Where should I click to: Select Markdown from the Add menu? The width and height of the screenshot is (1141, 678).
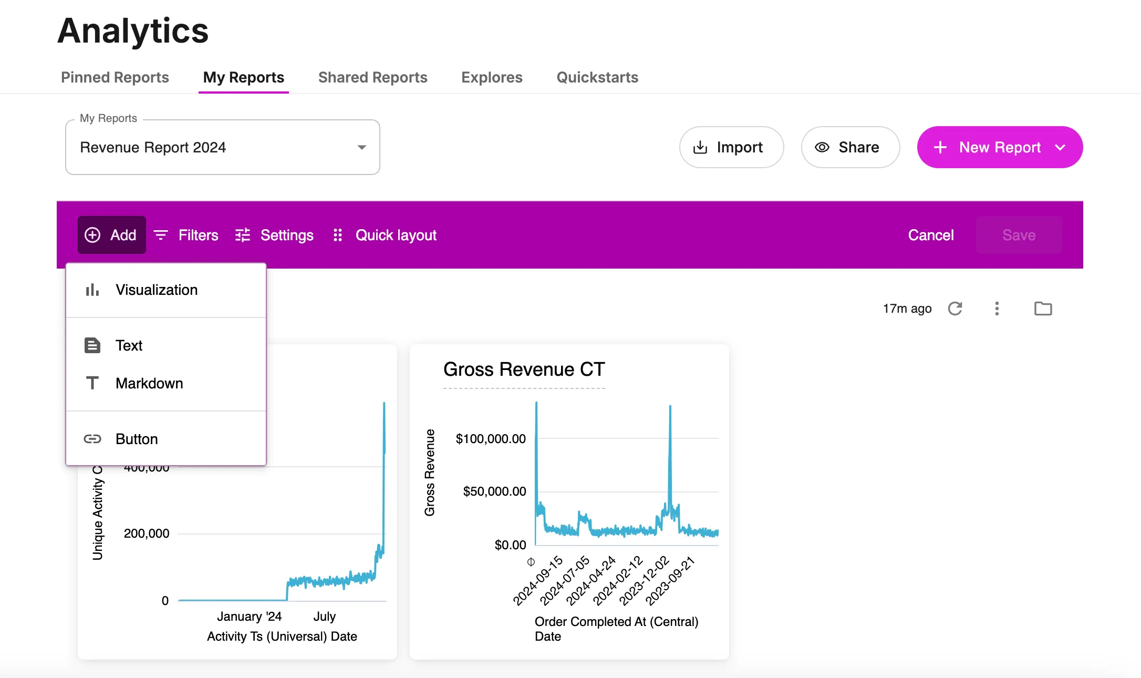pos(166,383)
